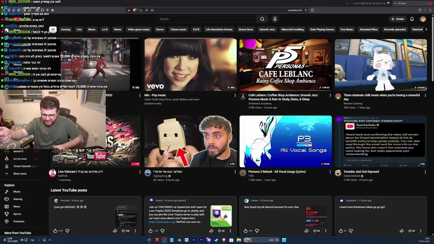Reload page button in browser toolbar
The width and height of the screenshot is (434, 244).
[420, 10]
